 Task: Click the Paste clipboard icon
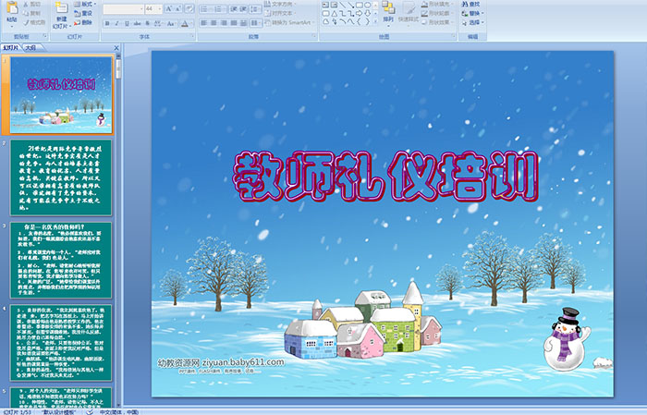[x=12, y=8]
